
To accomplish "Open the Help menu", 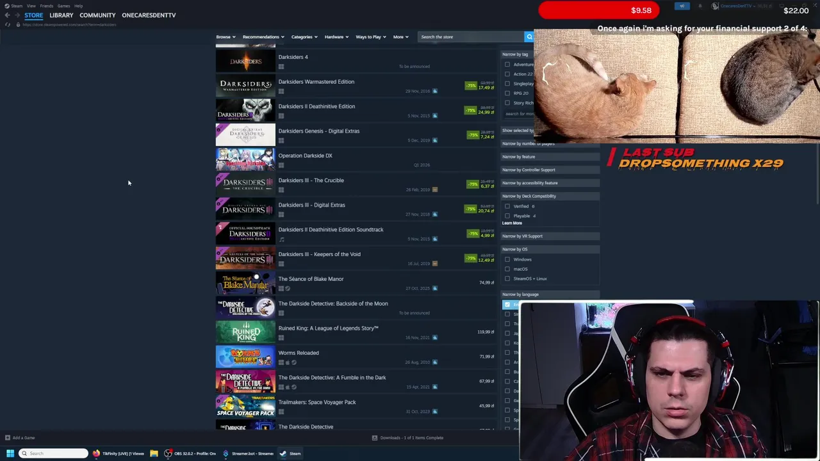I will click(x=78, y=6).
